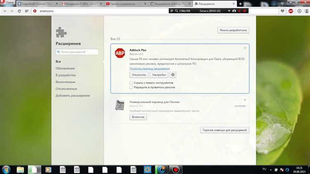This screenshot has width=310, height=174.
Task: Select Отключенные in sidebar
Action: coord(66,89)
